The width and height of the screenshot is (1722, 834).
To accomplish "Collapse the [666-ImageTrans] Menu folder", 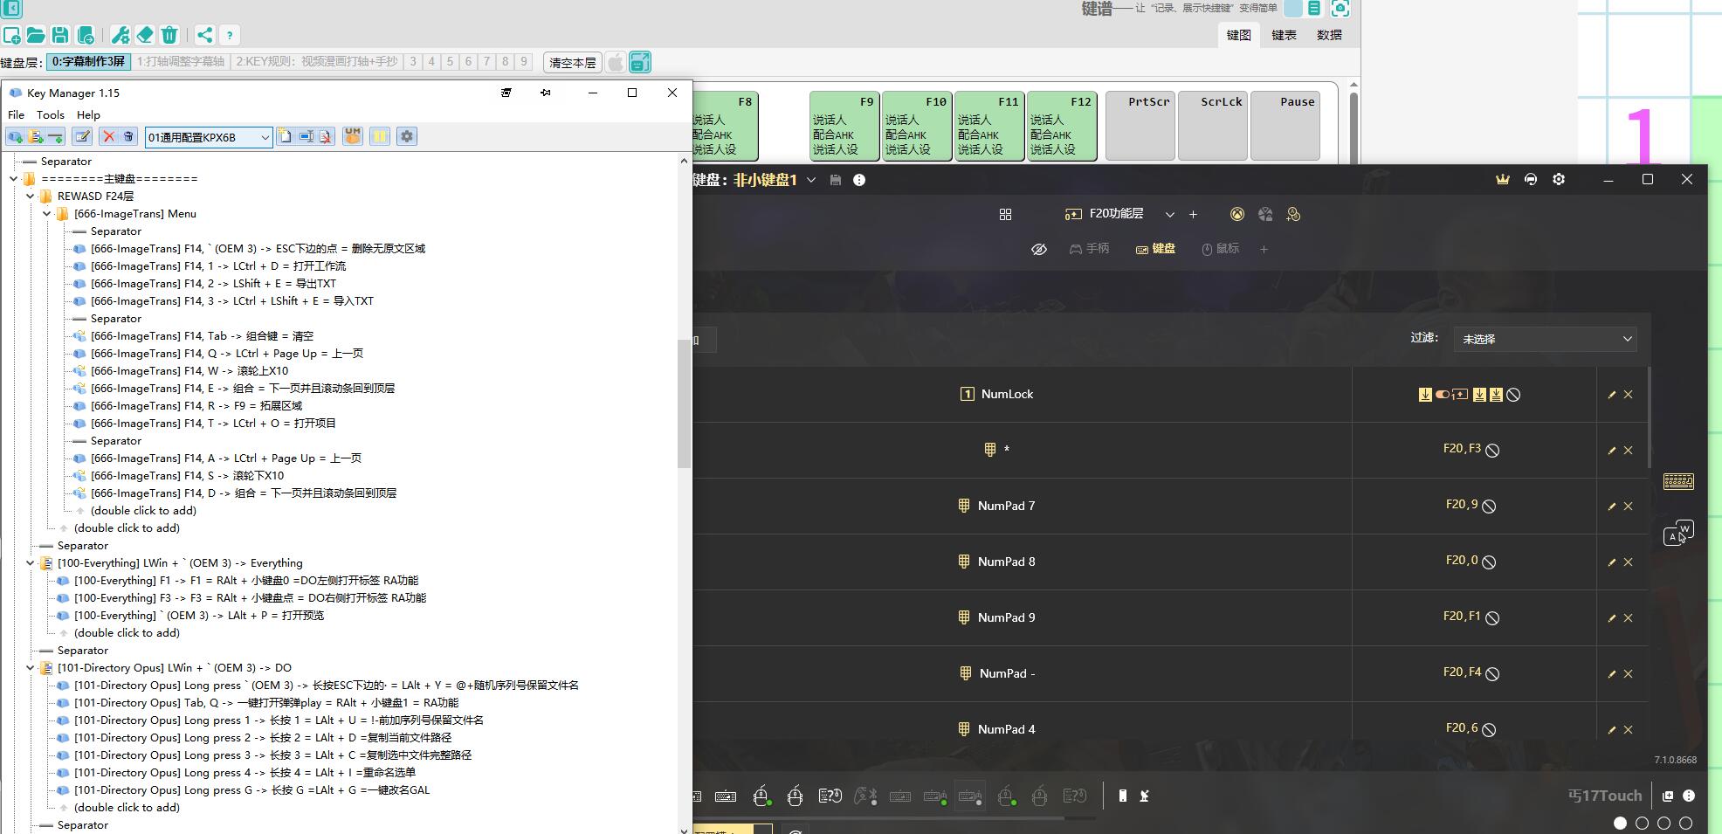I will 47,214.
